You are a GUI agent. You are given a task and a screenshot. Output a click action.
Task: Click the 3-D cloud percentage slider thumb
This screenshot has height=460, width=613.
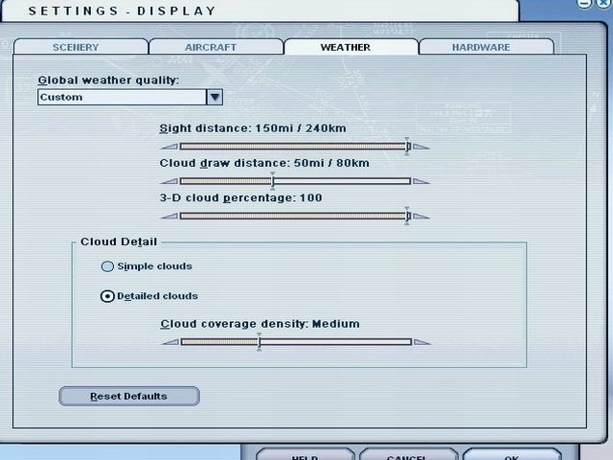tap(407, 216)
